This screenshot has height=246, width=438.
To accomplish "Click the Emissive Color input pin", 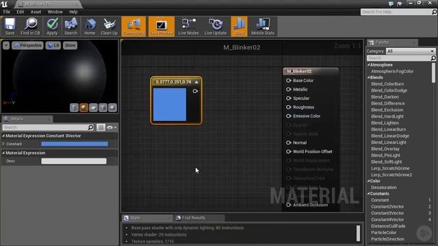I will tap(289, 116).
